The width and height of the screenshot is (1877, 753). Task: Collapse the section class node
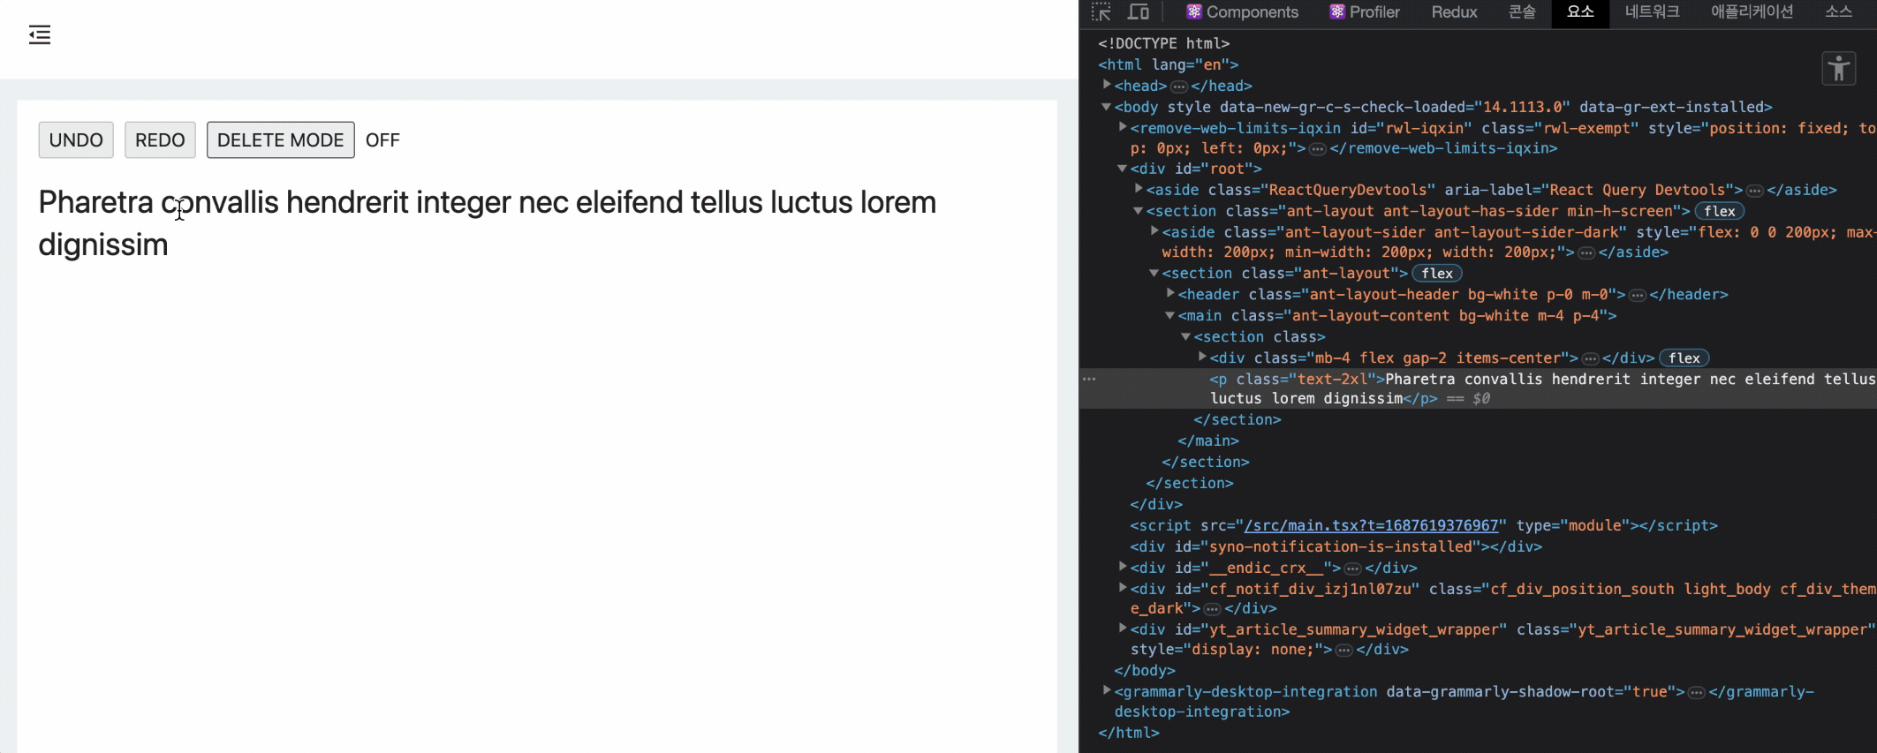[x=1185, y=336]
